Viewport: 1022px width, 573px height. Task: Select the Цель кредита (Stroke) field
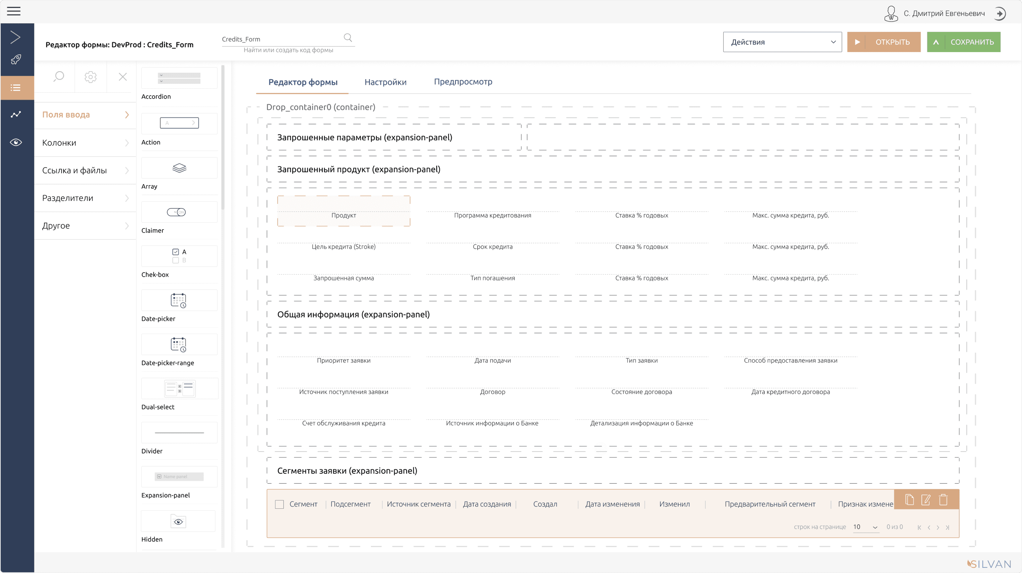click(343, 242)
